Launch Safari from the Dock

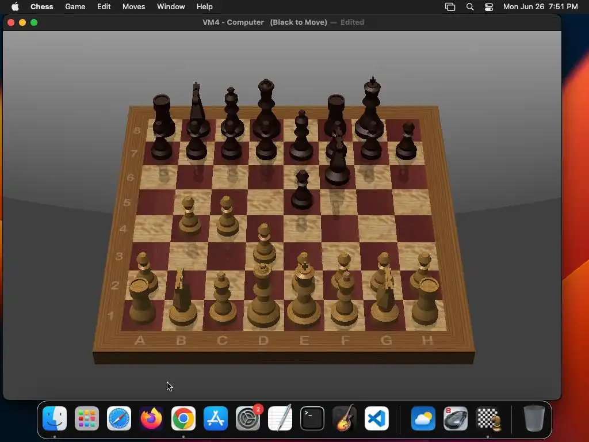coord(119,418)
